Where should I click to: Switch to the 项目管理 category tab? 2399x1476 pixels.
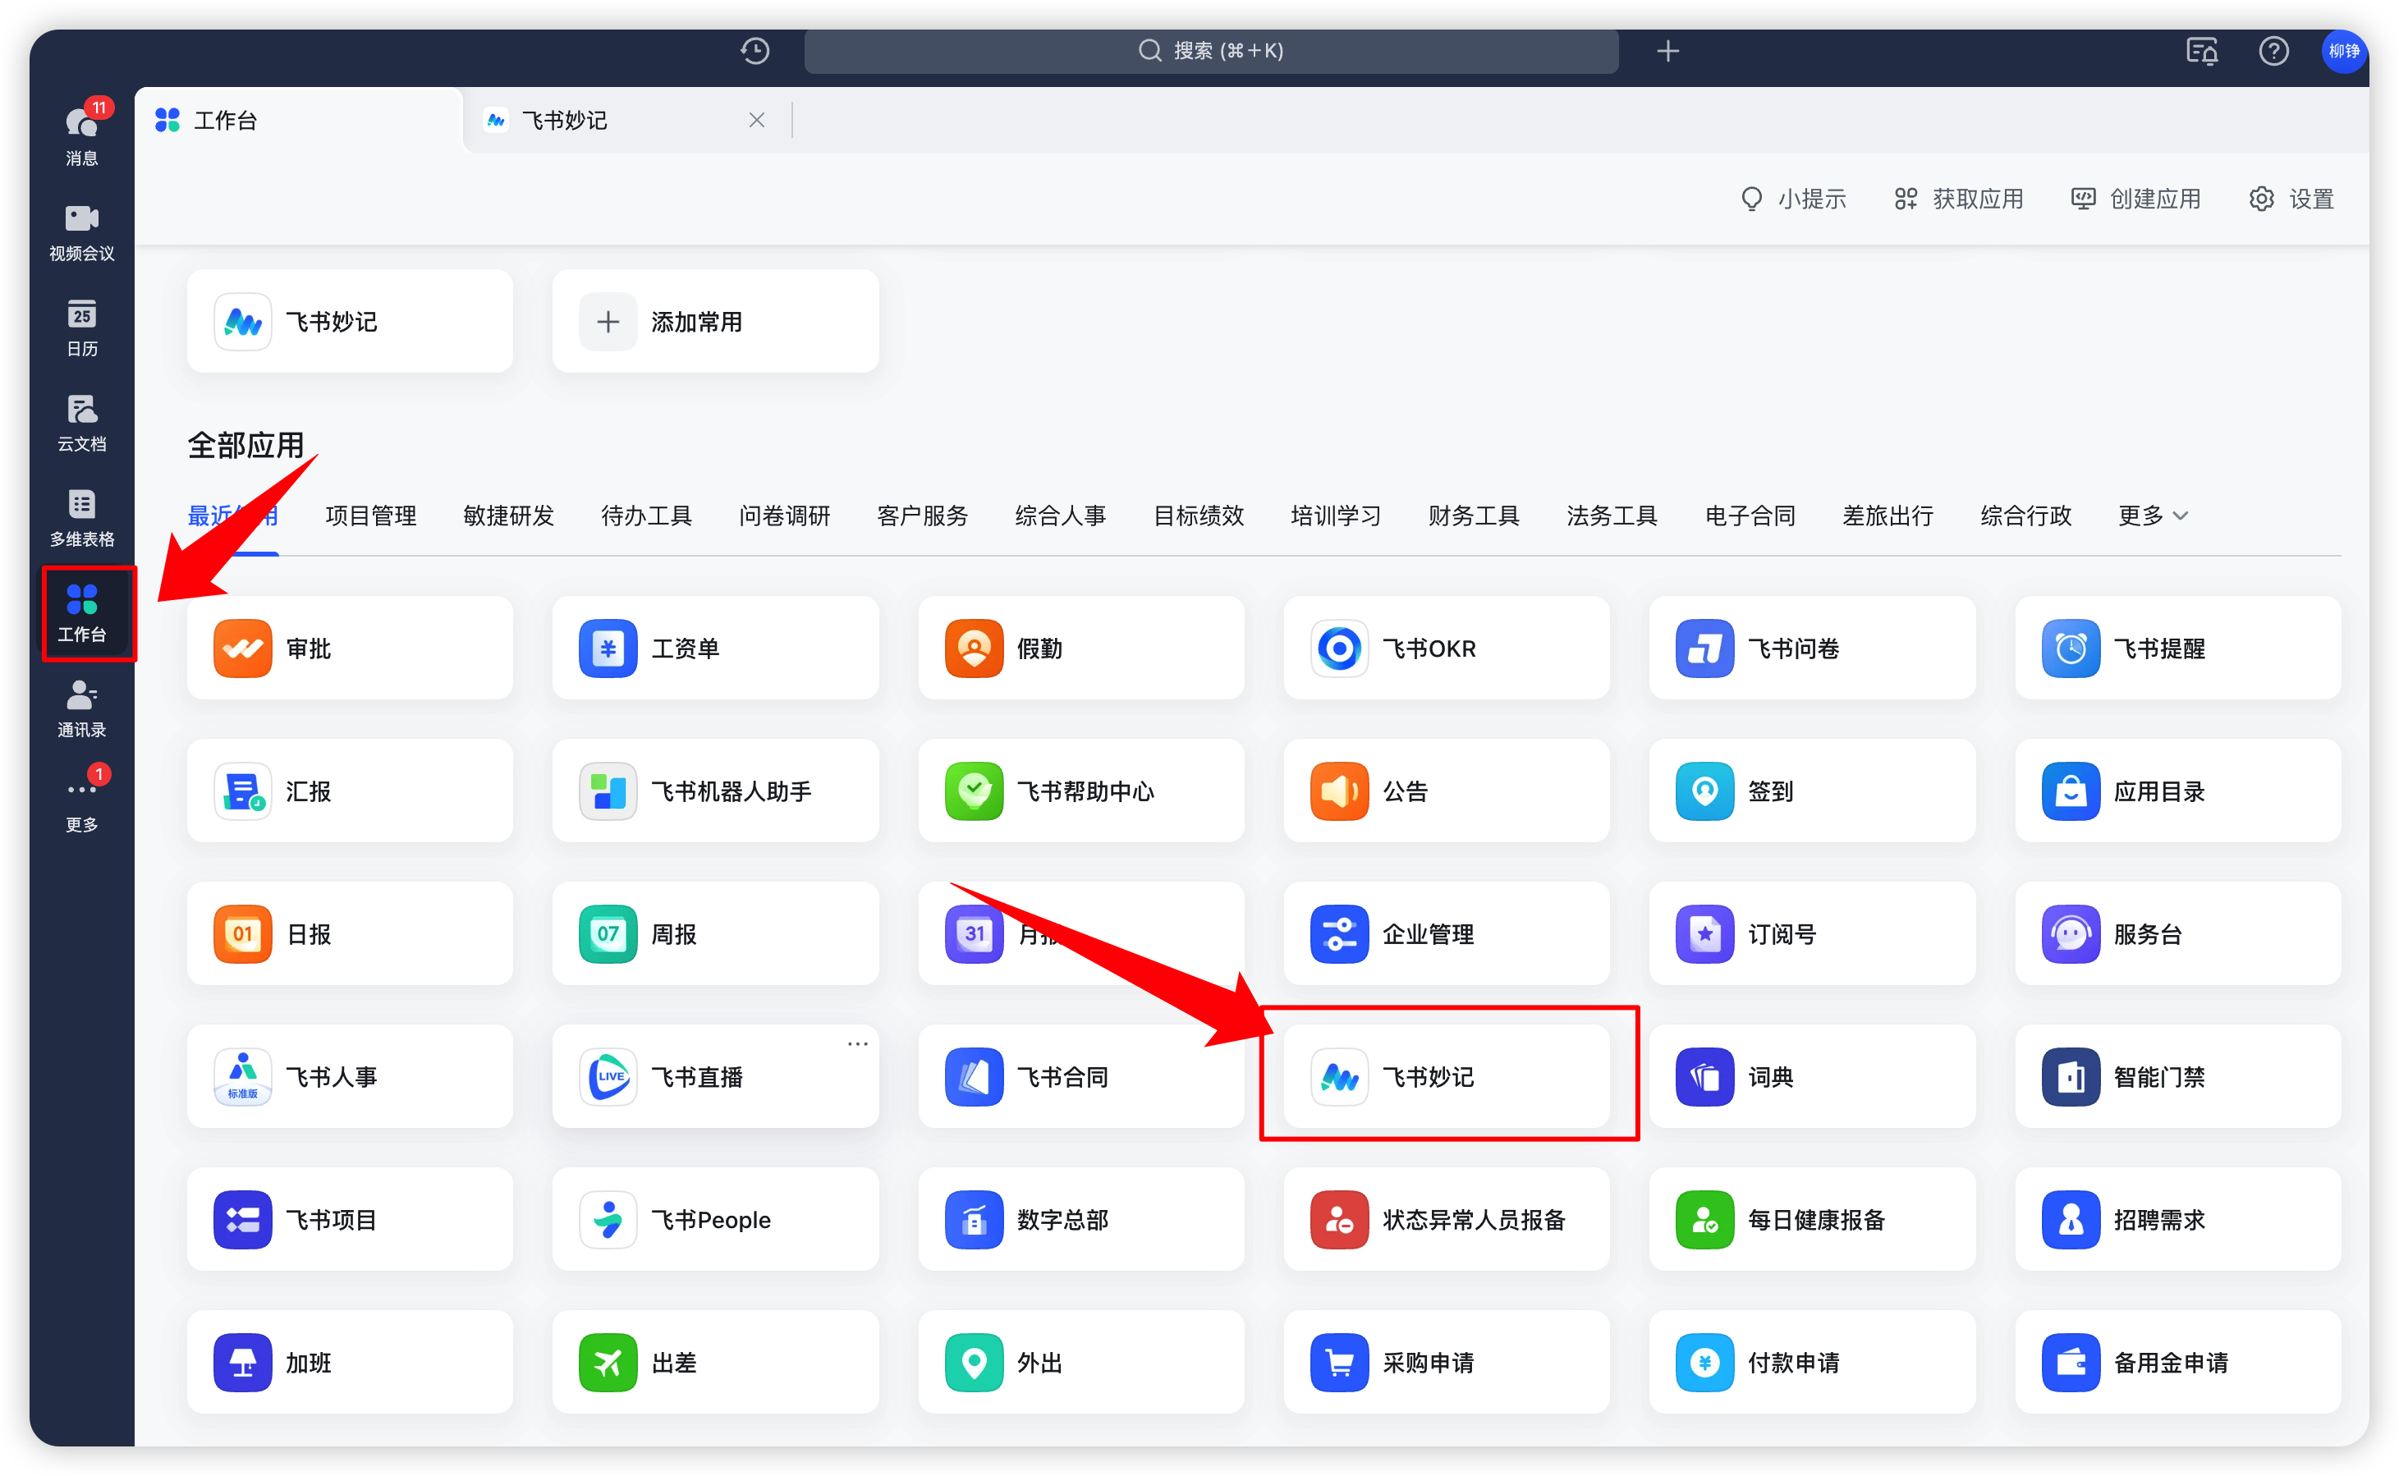(x=371, y=516)
